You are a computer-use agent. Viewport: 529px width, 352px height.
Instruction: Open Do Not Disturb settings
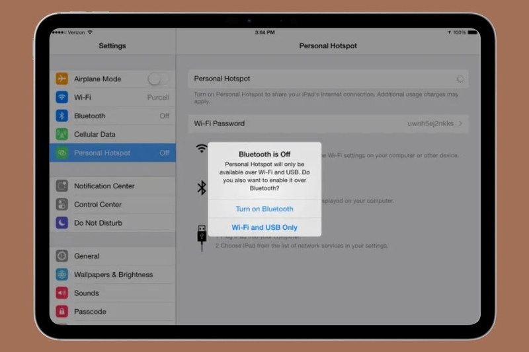point(112,223)
